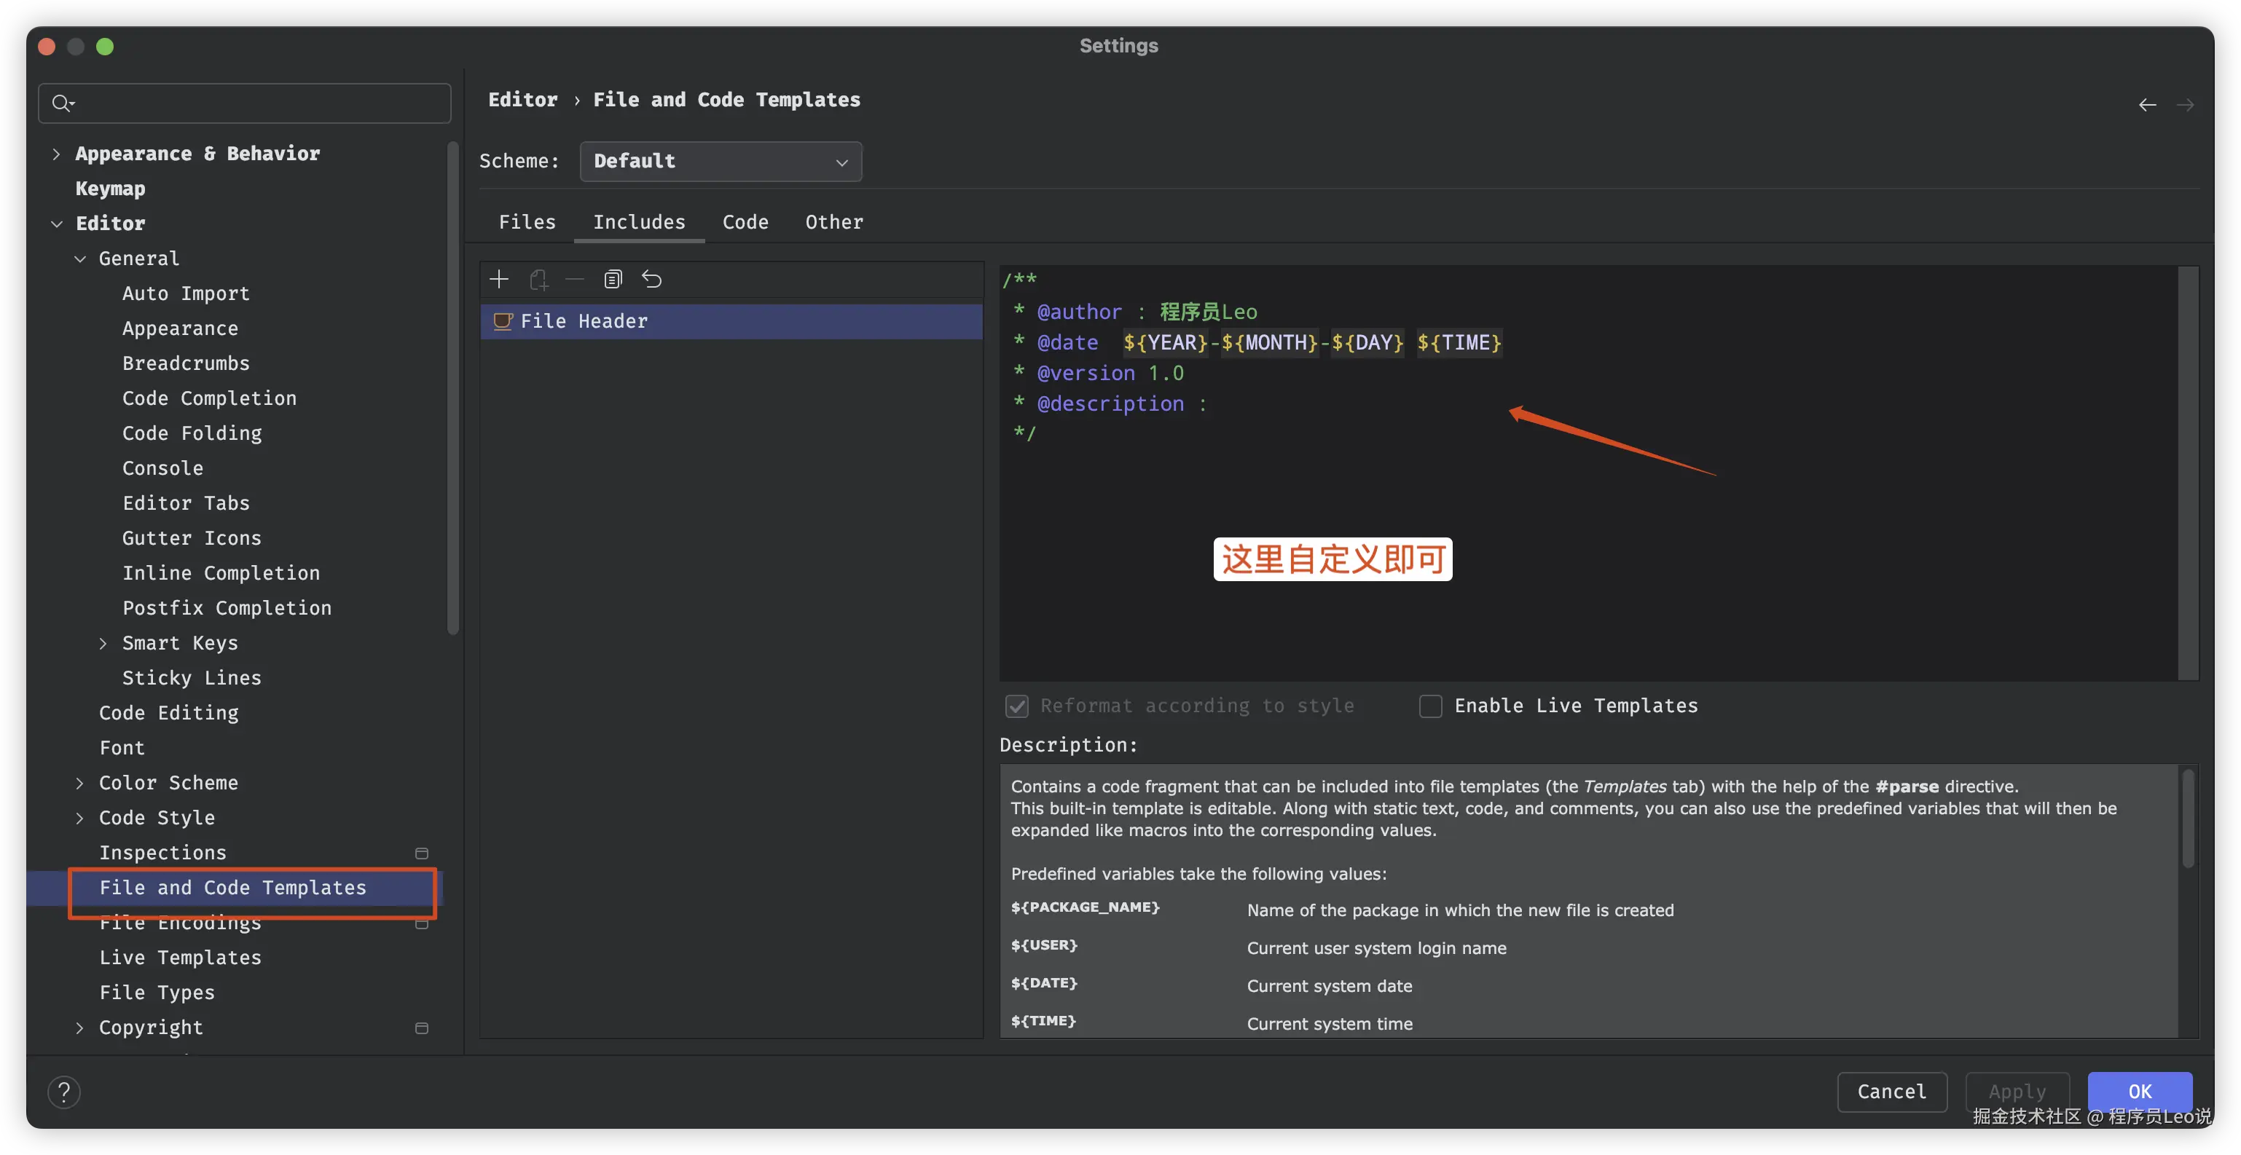Expand Code Style node
The height and width of the screenshot is (1155, 2241).
tap(80, 819)
